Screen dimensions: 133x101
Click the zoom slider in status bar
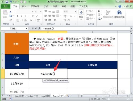coord(119,99)
